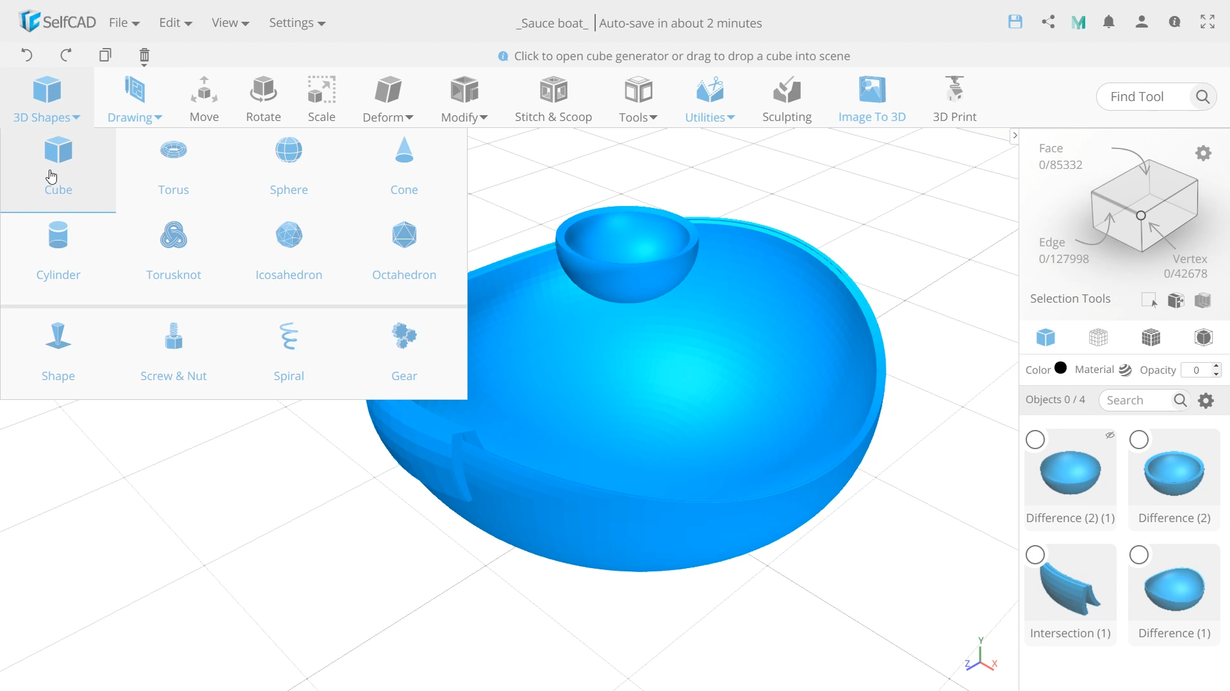Save the project with the floppy icon
The image size is (1230, 691).
[x=1015, y=22]
